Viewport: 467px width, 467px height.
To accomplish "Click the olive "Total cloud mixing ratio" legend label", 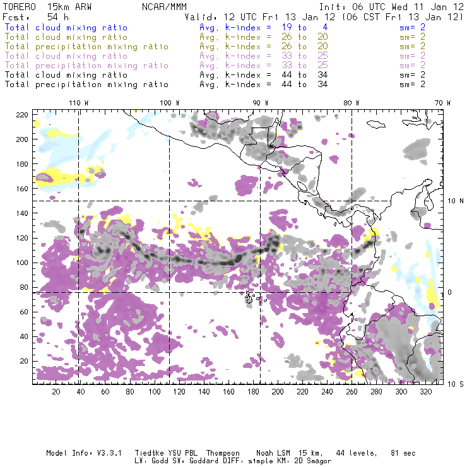I will (66, 37).
